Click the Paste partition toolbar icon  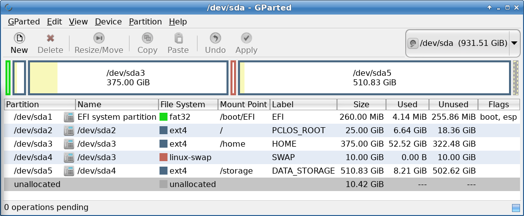[178, 38]
